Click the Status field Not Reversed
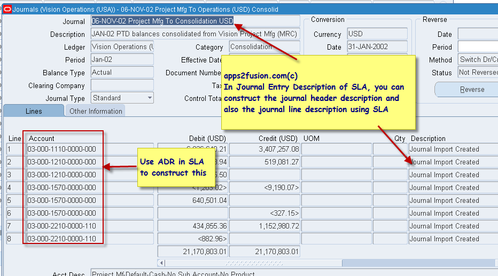This screenshot has height=276, width=498. point(478,73)
